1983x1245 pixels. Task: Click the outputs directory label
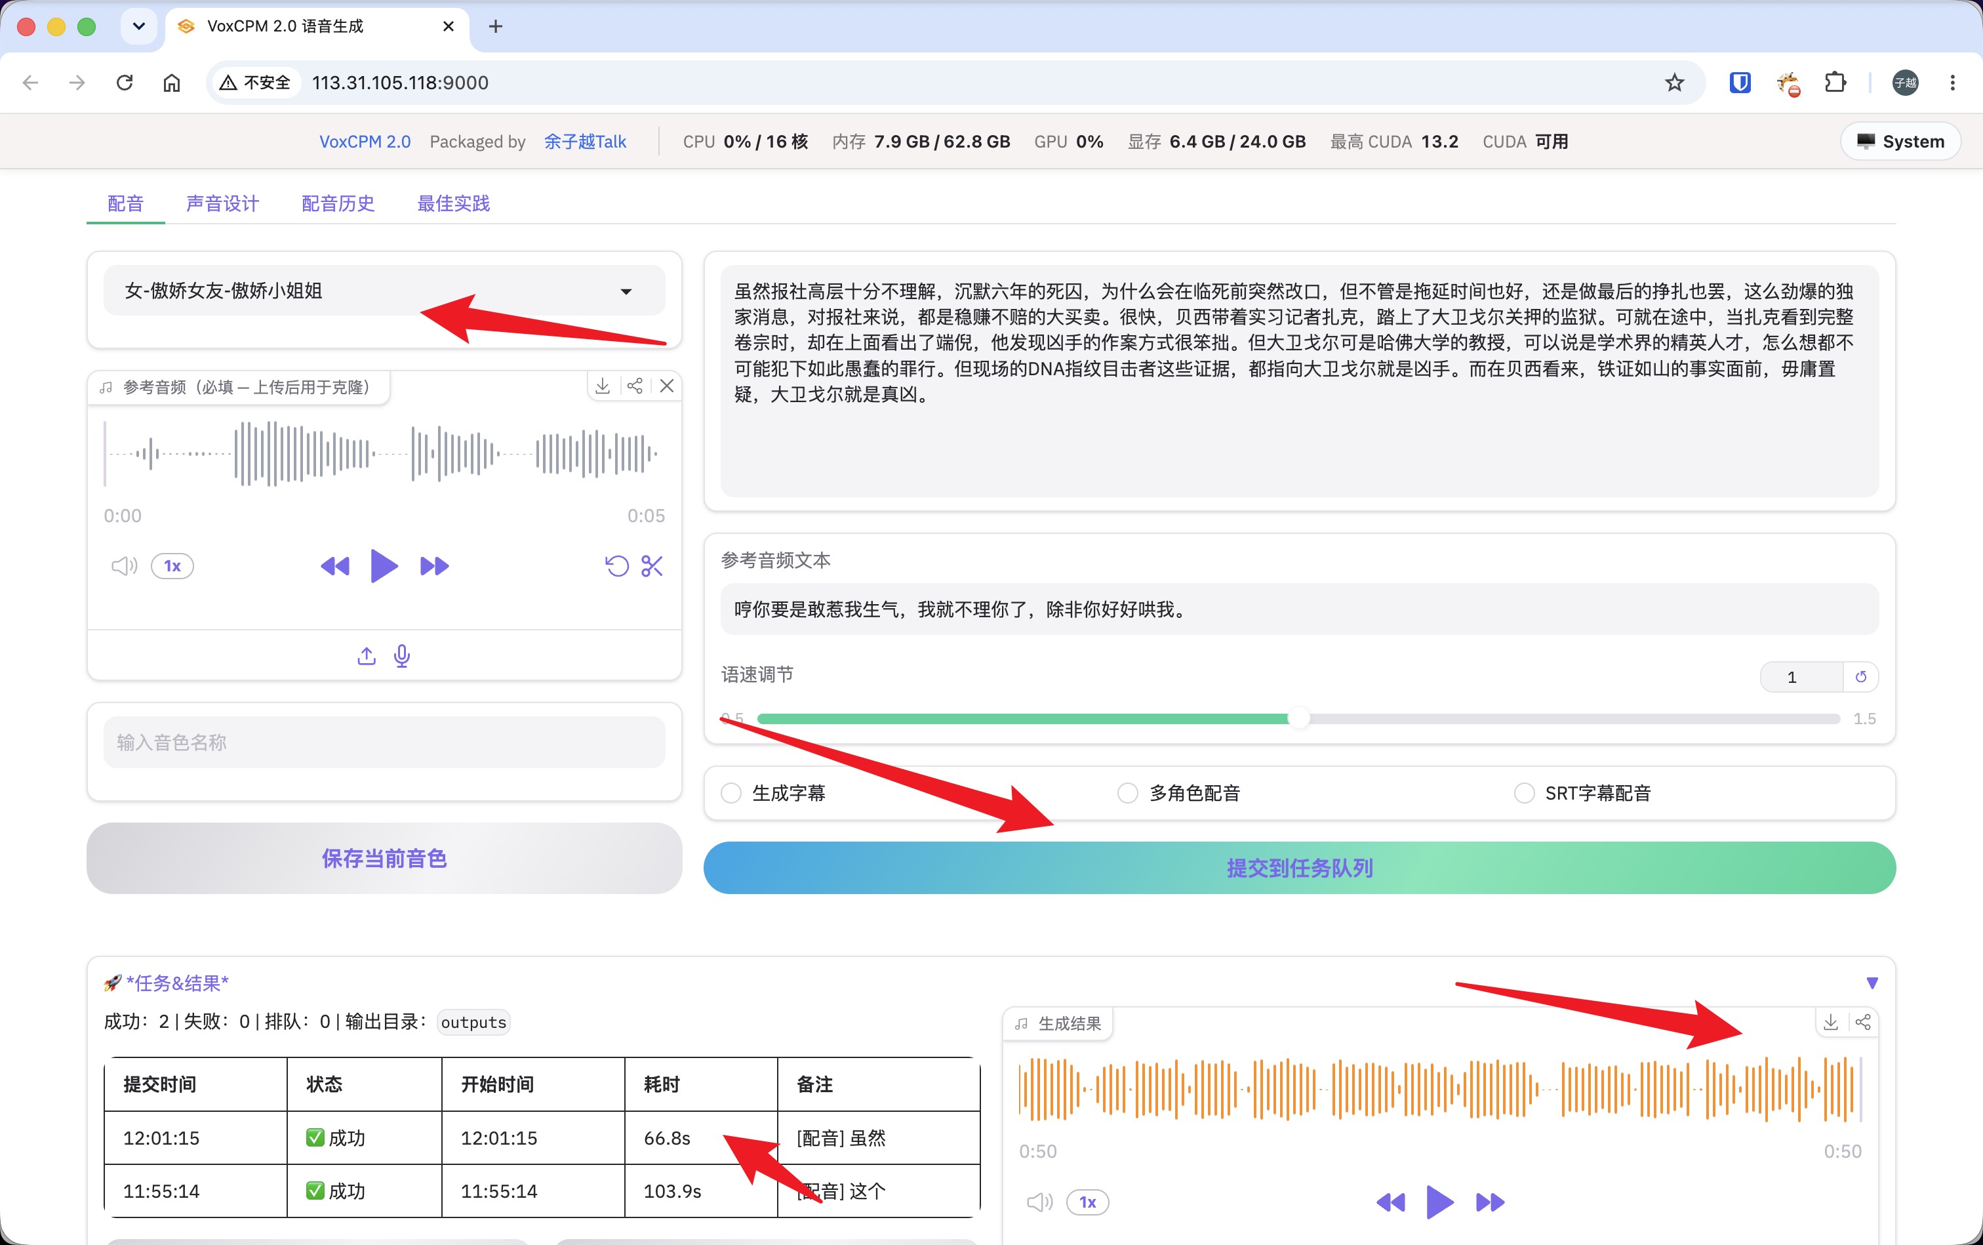(x=473, y=1022)
